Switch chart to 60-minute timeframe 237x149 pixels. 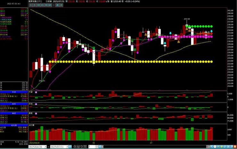tap(50, 5)
